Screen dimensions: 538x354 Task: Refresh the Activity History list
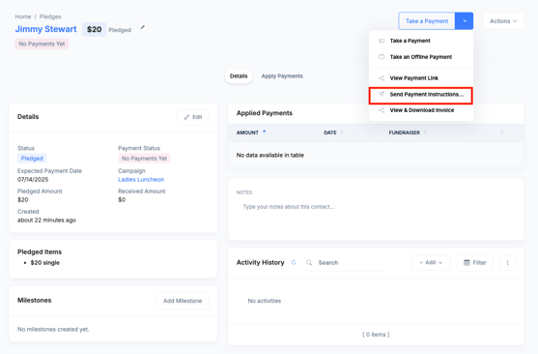[294, 262]
